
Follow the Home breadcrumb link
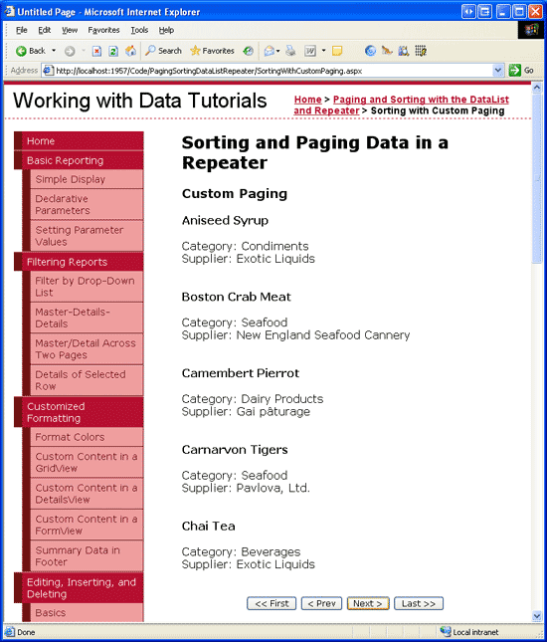coord(307,100)
